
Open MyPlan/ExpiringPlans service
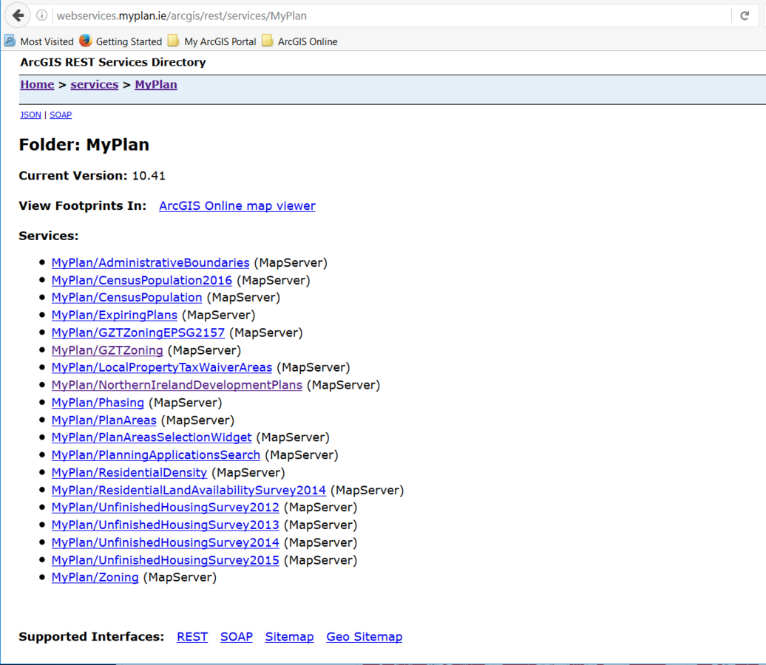[x=115, y=315]
